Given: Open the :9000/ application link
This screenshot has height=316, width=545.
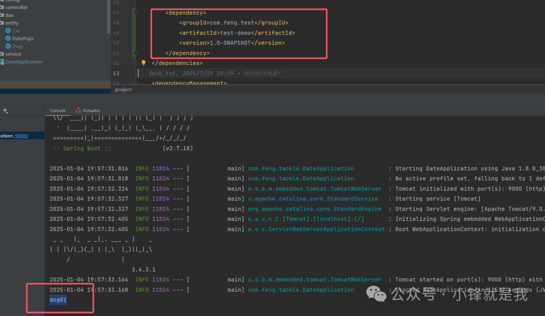Looking at the screenshot, I should (x=21, y=136).
